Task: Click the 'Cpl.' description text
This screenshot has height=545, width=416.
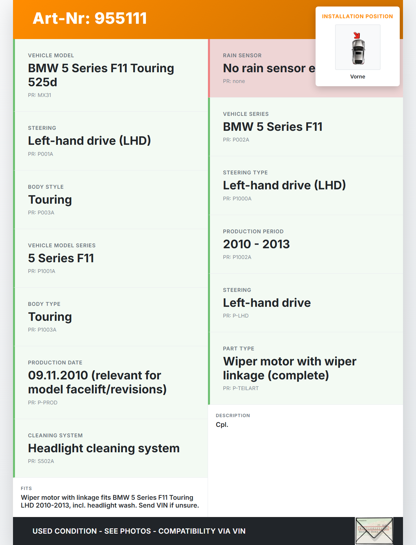Action: (x=222, y=425)
